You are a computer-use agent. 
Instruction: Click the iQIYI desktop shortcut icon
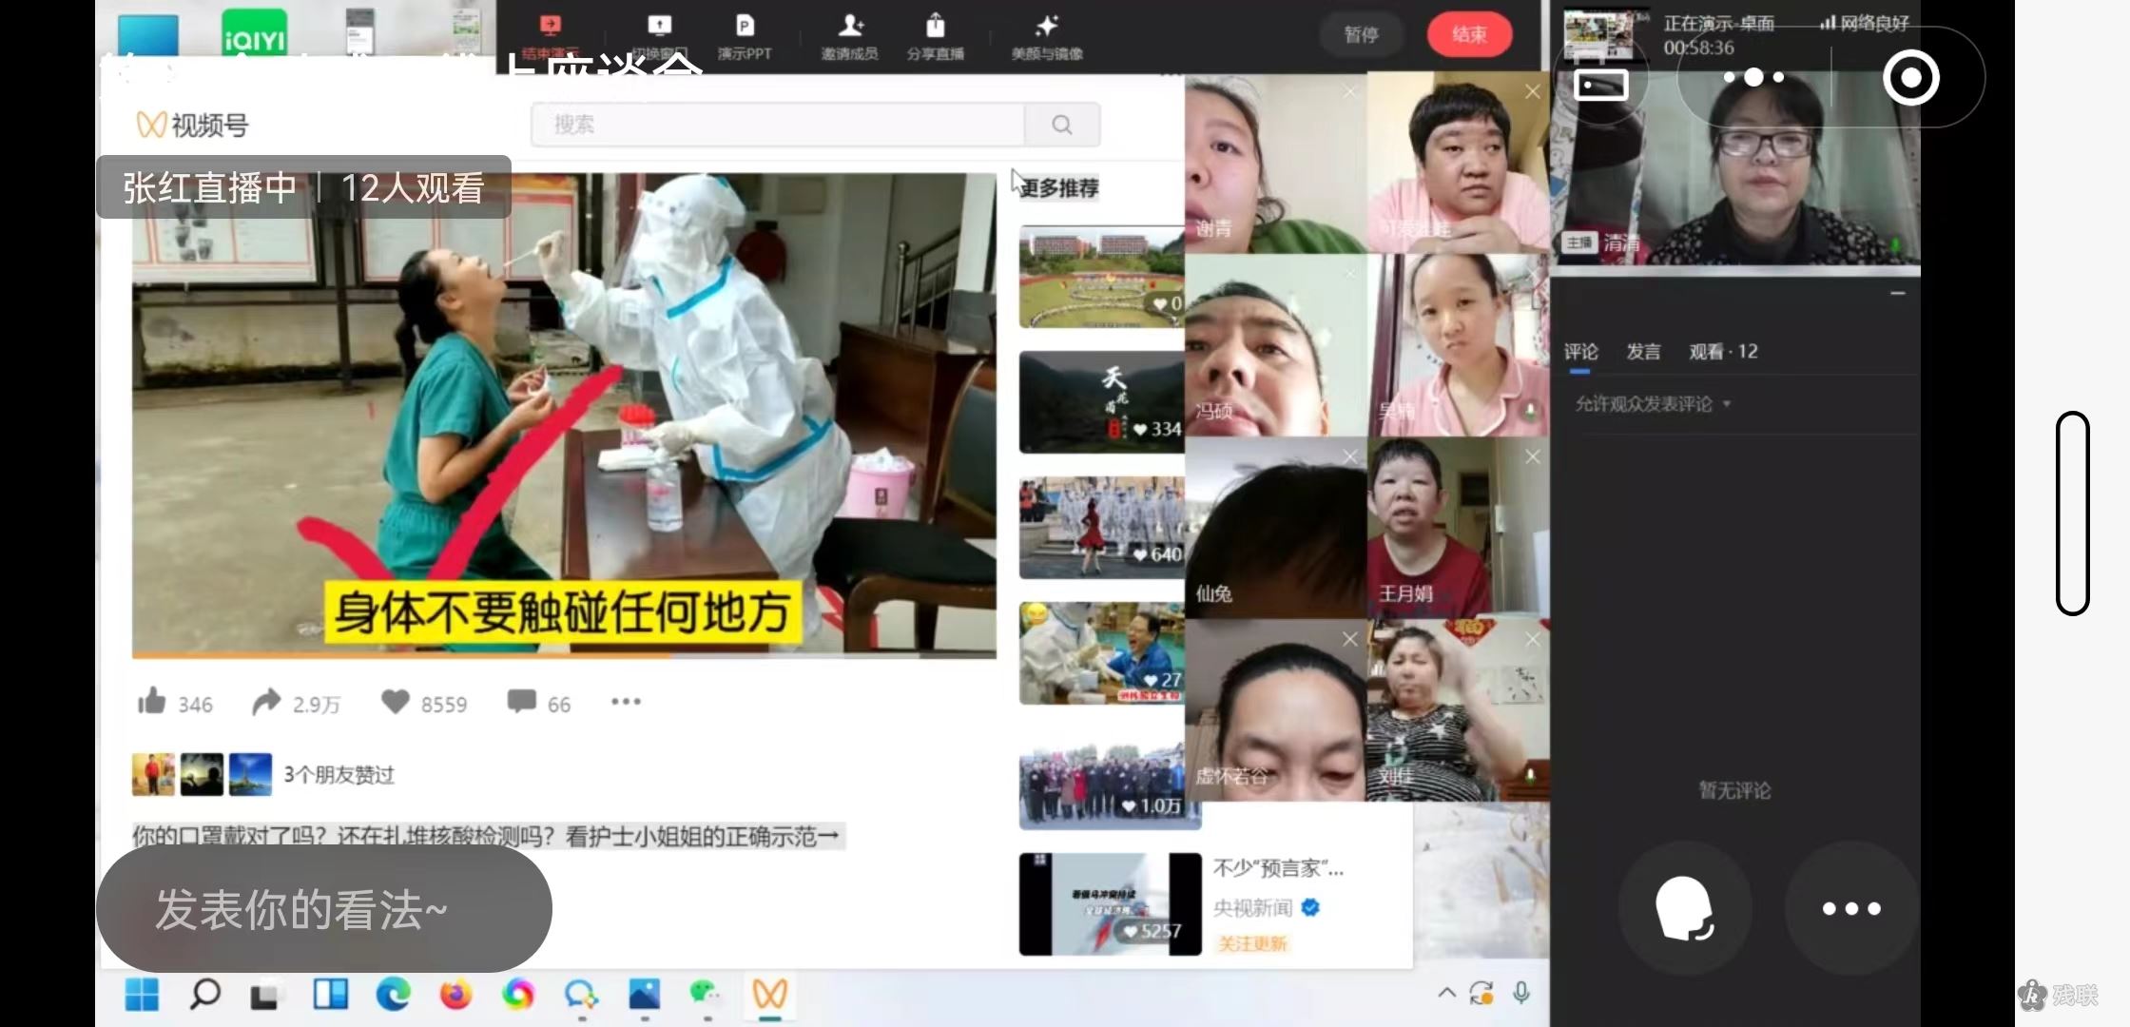(254, 33)
